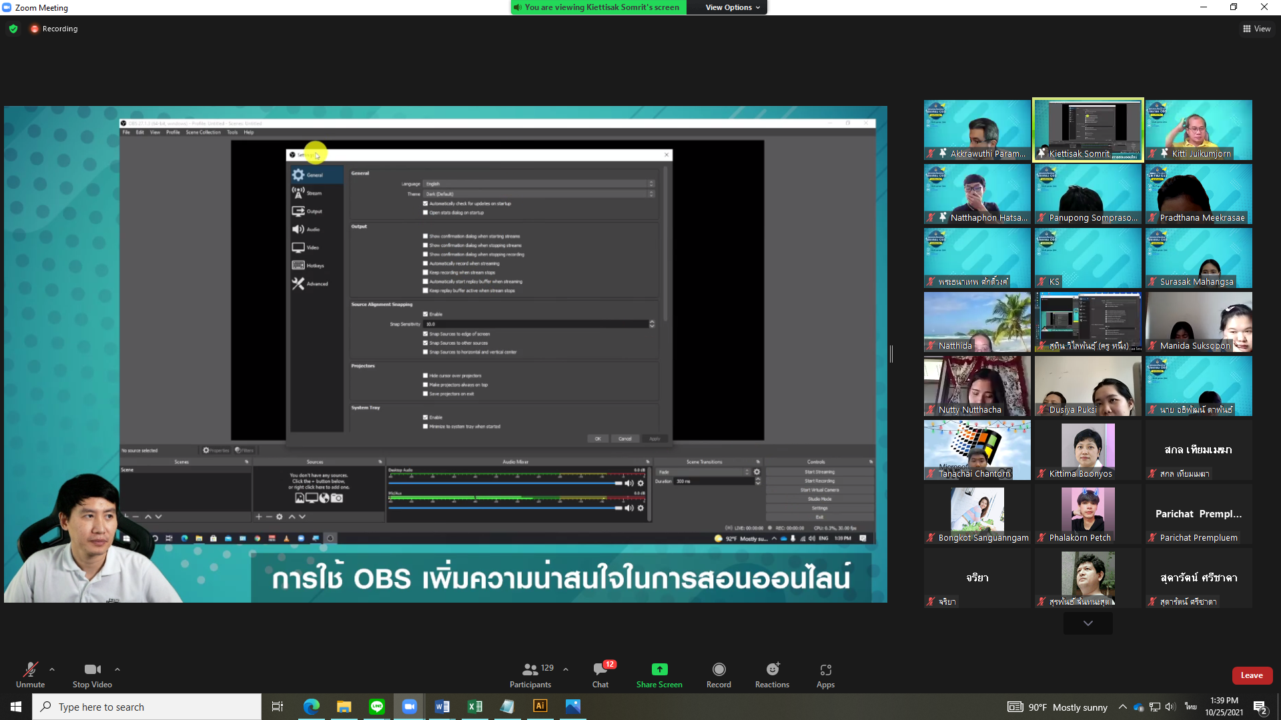Toggle Snap Sources to edge of screen
Viewport: 1281px width, 720px height.
click(x=426, y=334)
